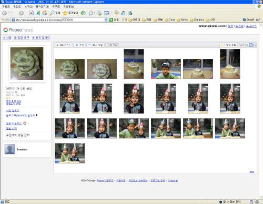This screenshot has width=263, height=204.
Task: Click the address bar URL field
Action: 59,20
